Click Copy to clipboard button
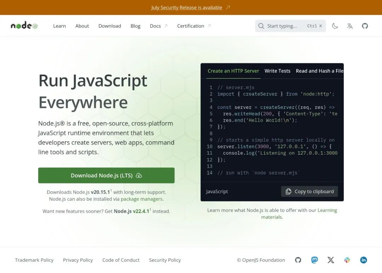 [x=309, y=192]
